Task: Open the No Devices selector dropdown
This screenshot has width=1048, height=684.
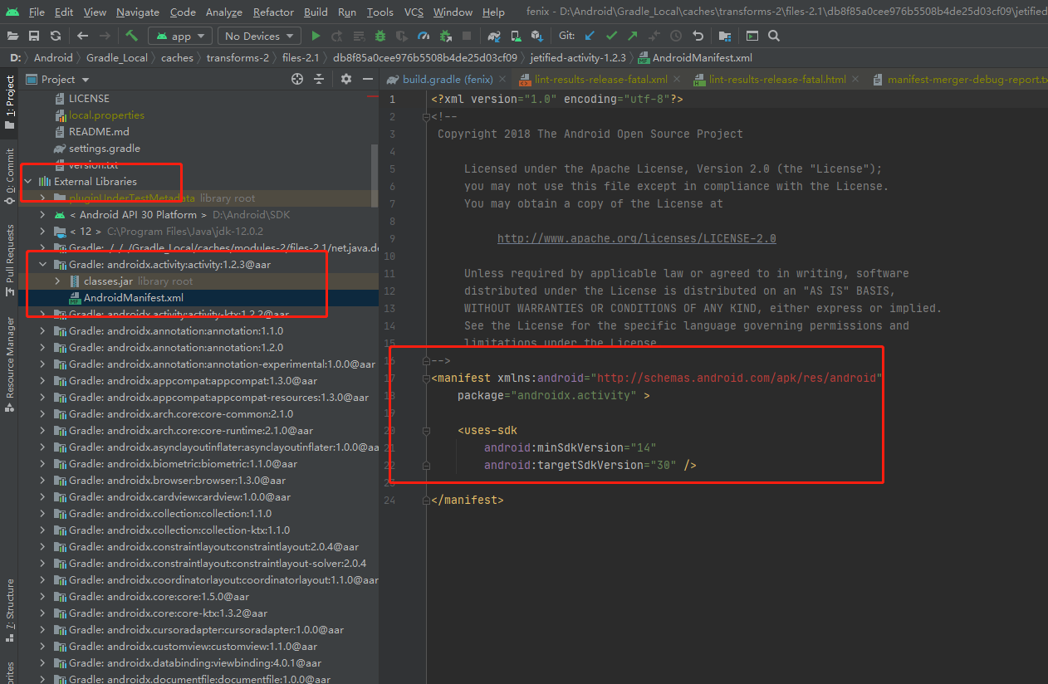Action: pos(259,36)
